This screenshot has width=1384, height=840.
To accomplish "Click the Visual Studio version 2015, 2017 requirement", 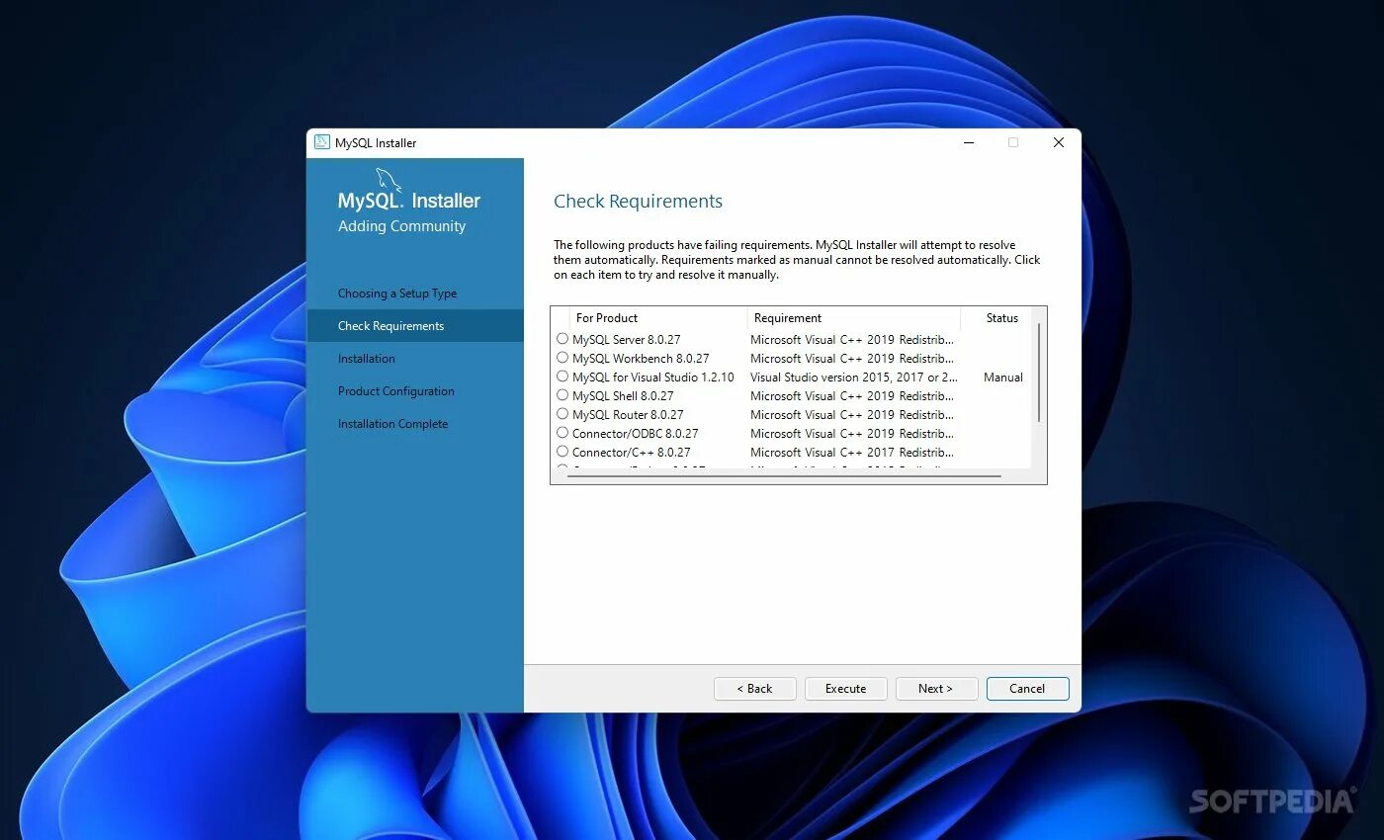I will tap(854, 378).
